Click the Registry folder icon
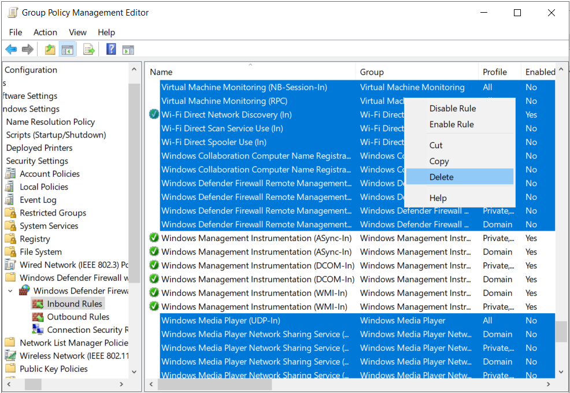 10,239
